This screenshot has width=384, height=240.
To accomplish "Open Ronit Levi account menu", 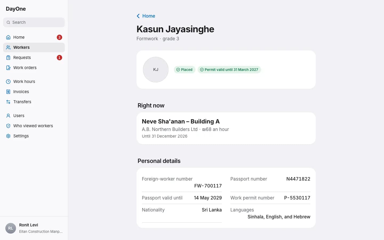I will (x=34, y=228).
